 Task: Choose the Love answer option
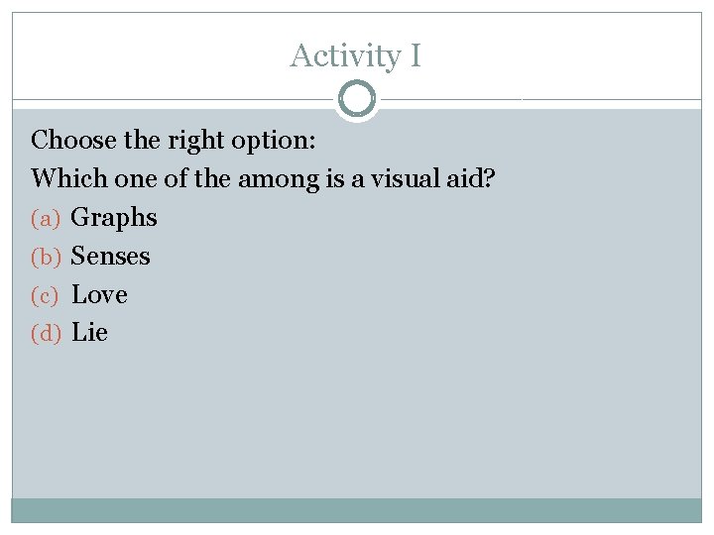click(x=100, y=294)
